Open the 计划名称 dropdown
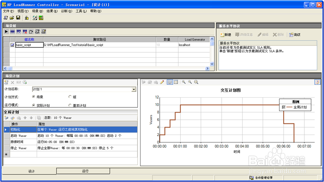The image size is (324, 182). click(134, 89)
